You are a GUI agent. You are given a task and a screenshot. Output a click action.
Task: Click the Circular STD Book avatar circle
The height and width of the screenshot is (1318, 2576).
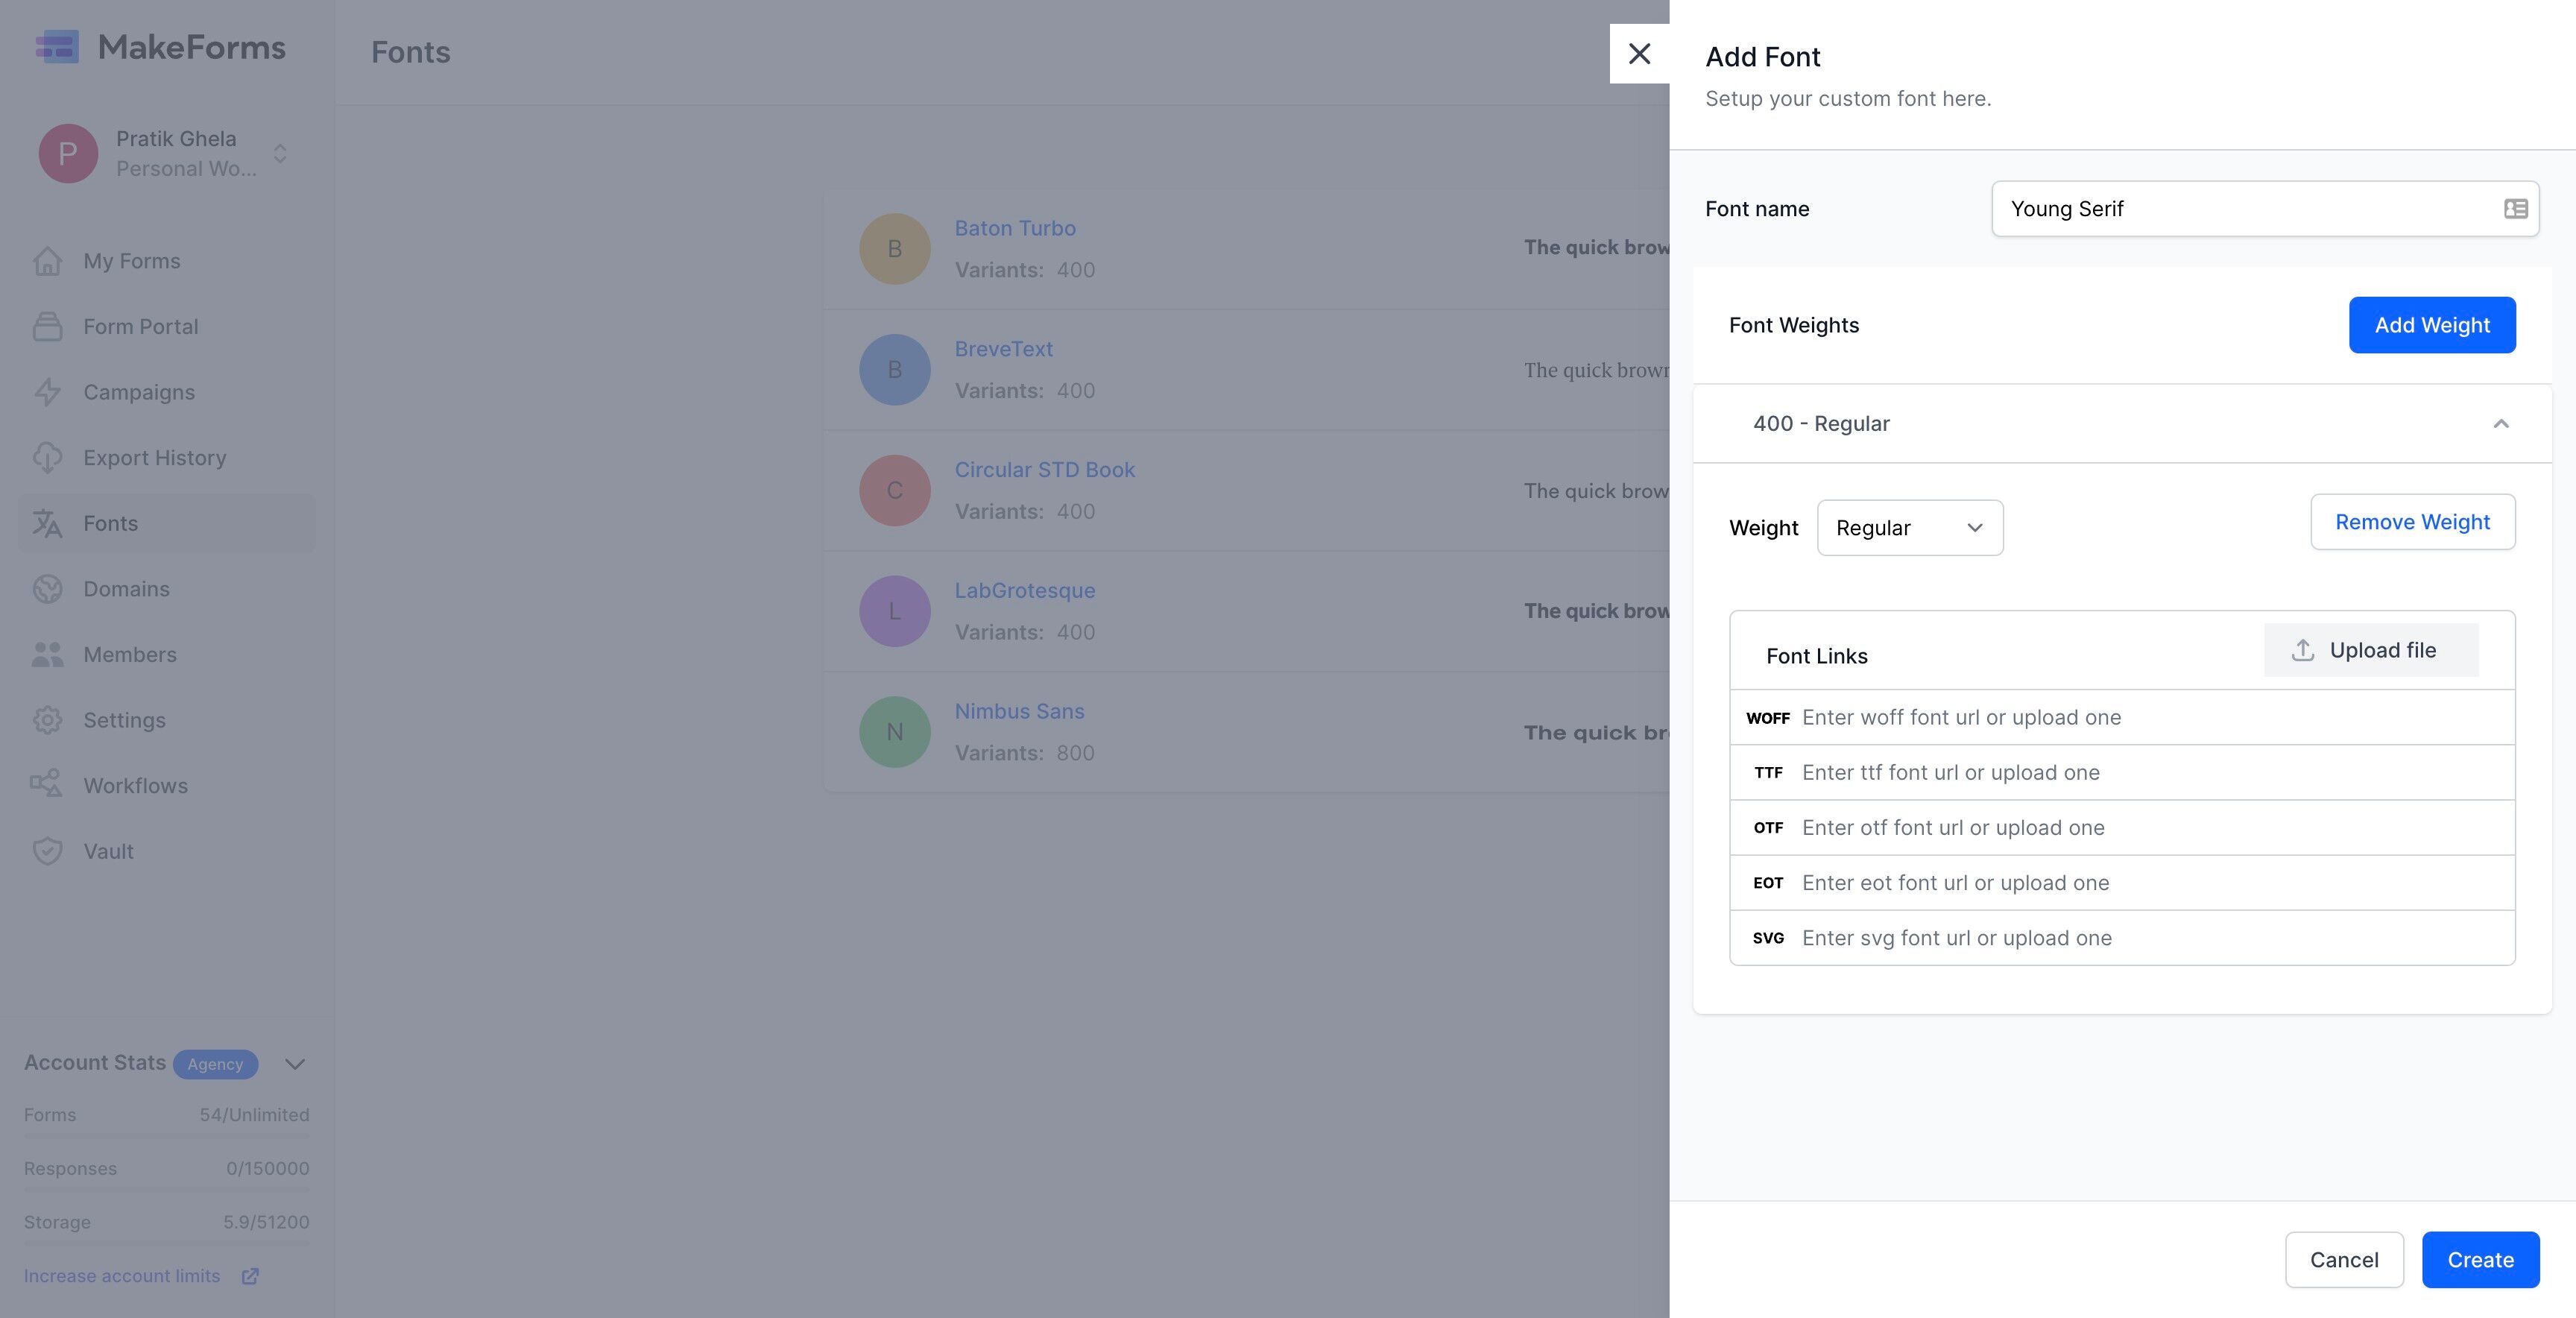[895, 491]
